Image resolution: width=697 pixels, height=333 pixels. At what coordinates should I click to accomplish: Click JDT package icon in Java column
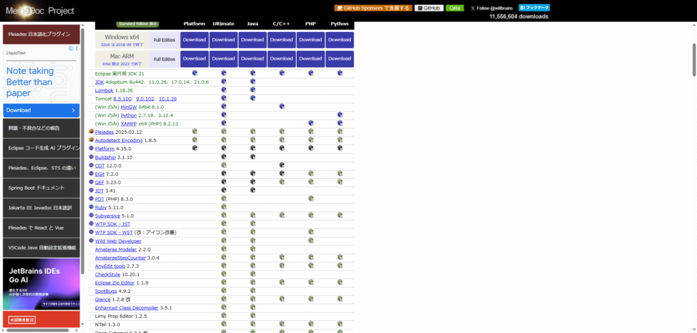click(253, 190)
